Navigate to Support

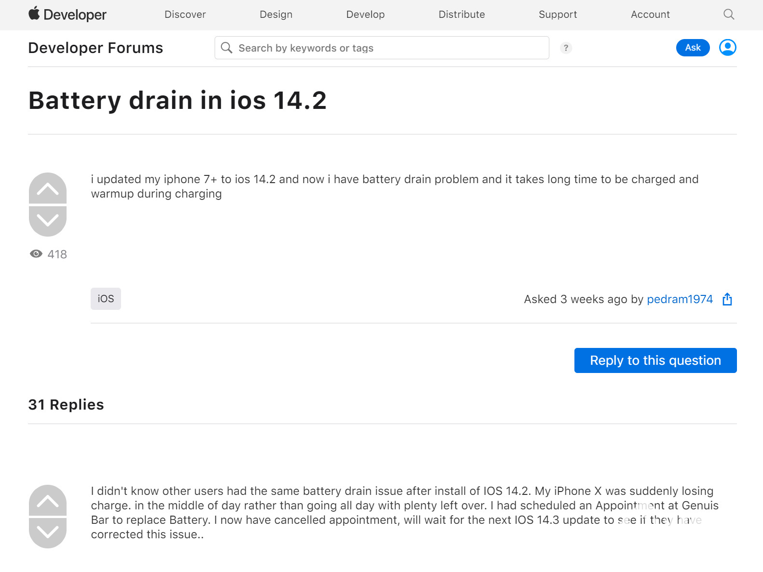(x=558, y=14)
